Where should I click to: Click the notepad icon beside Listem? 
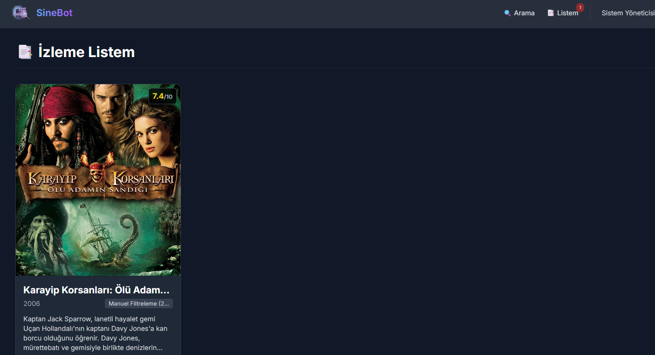click(551, 13)
